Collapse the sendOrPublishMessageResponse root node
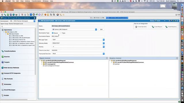184x103 pixels. click(110, 61)
